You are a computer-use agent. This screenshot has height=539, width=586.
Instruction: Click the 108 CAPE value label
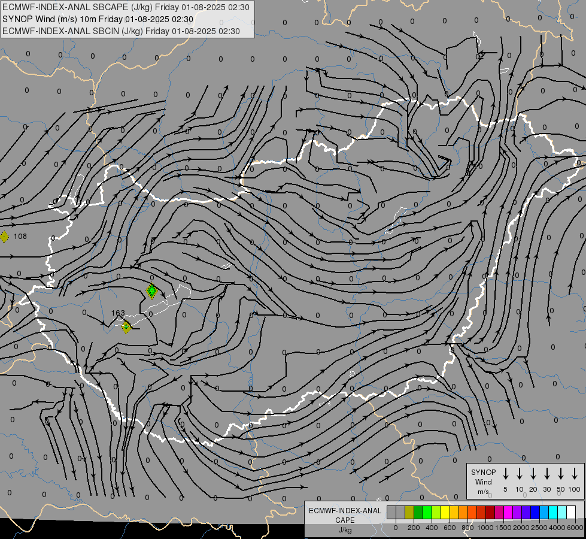click(20, 237)
